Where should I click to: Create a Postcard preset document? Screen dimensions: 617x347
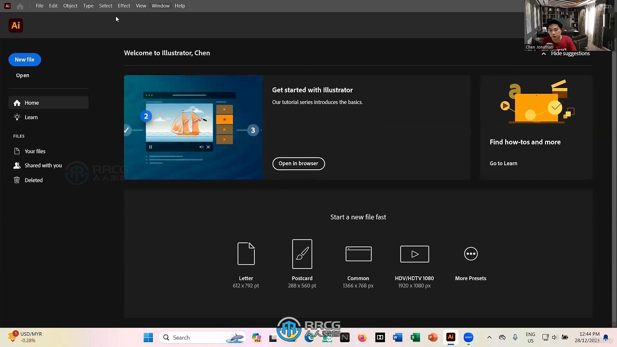[302, 264]
